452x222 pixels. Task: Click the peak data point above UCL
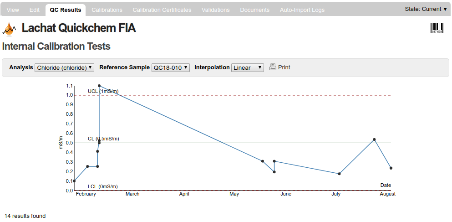click(99, 86)
